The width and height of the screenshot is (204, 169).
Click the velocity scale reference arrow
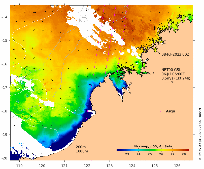click(x=169, y=82)
